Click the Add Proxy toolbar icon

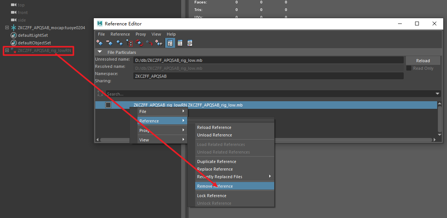tap(159, 43)
